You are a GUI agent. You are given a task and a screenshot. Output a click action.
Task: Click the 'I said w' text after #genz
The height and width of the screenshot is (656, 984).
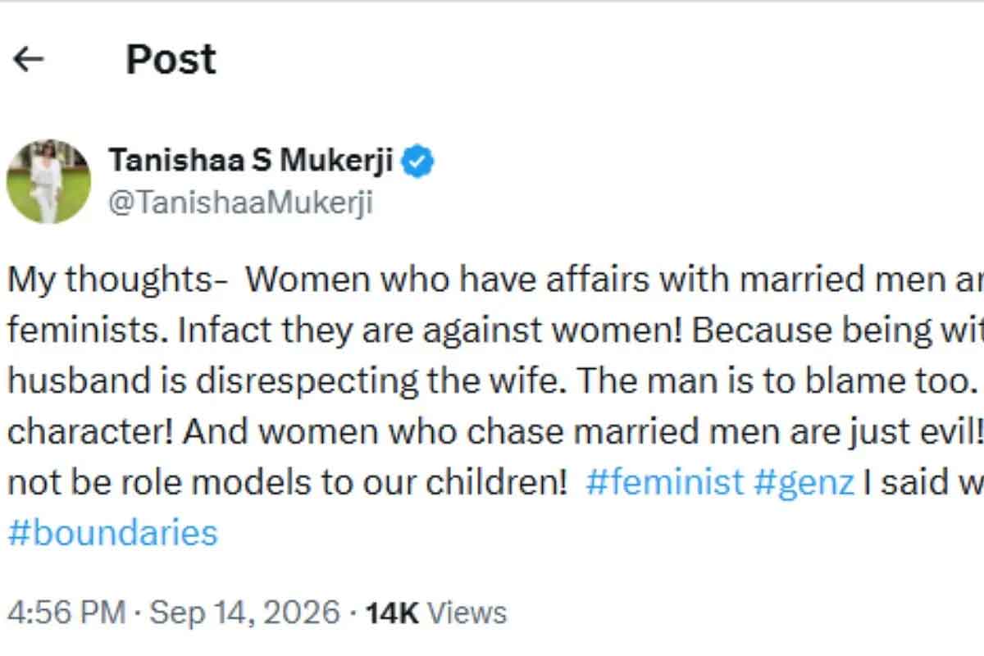[x=922, y=482]
